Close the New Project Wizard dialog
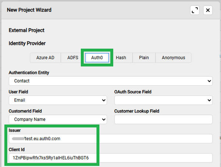221x167 pixels. [x=208, y=10]
